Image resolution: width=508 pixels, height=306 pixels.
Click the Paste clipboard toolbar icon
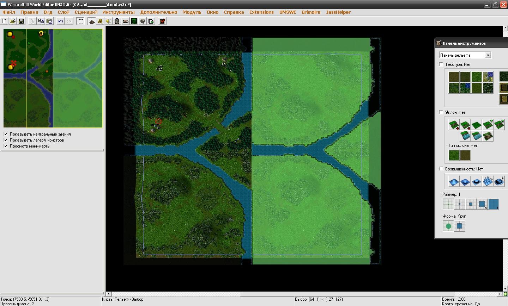(x=49, y=21)
